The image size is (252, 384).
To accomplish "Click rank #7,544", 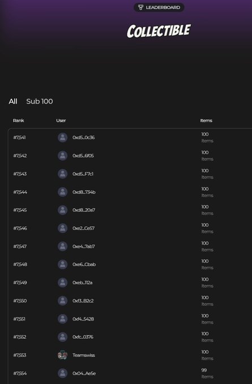I will (20, 192).
